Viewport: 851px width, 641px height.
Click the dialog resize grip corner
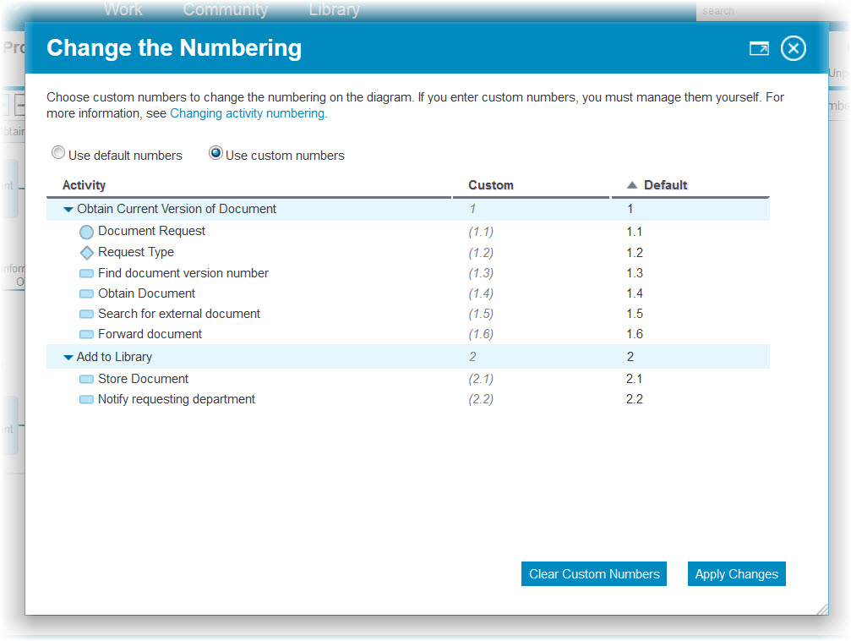click(x=822, y=609)
